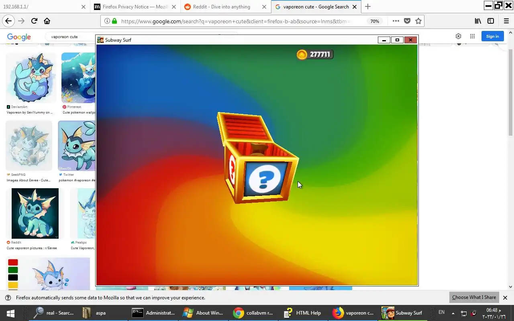Image resolution: width=514 pixels, height=321 pixels.
Task: Open the Firefox hamburger menu
Action: pos(506,21)
